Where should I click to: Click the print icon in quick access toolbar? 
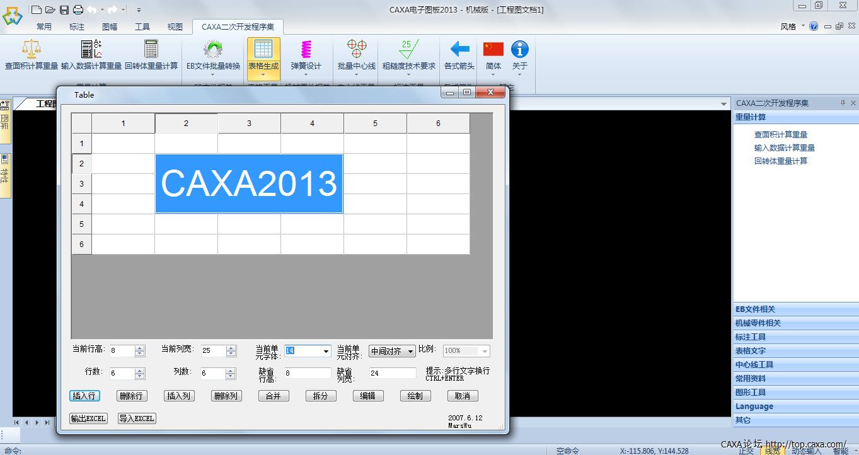[x=78, y=9]
